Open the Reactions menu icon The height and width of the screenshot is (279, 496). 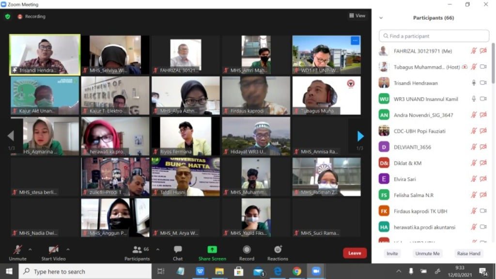click(278, 249)
